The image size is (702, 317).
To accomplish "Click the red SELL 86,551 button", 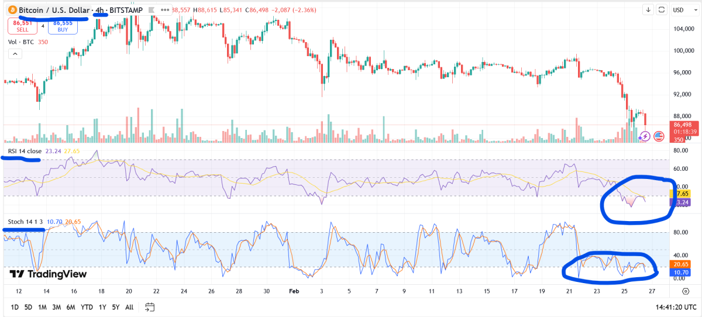I will [21, 26].
